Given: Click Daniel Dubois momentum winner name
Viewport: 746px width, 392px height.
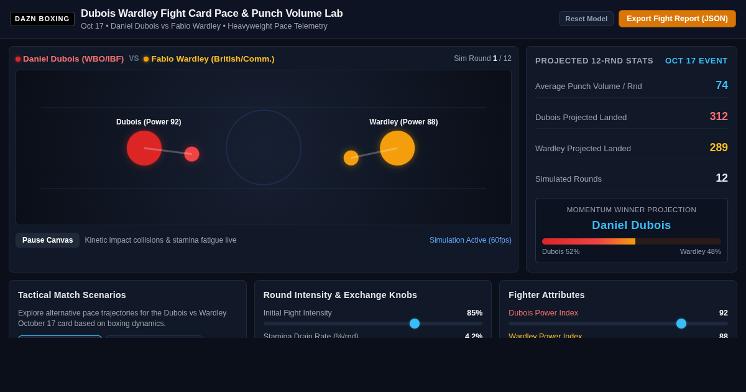Looking at the screenshot, I should pos(632,225).
